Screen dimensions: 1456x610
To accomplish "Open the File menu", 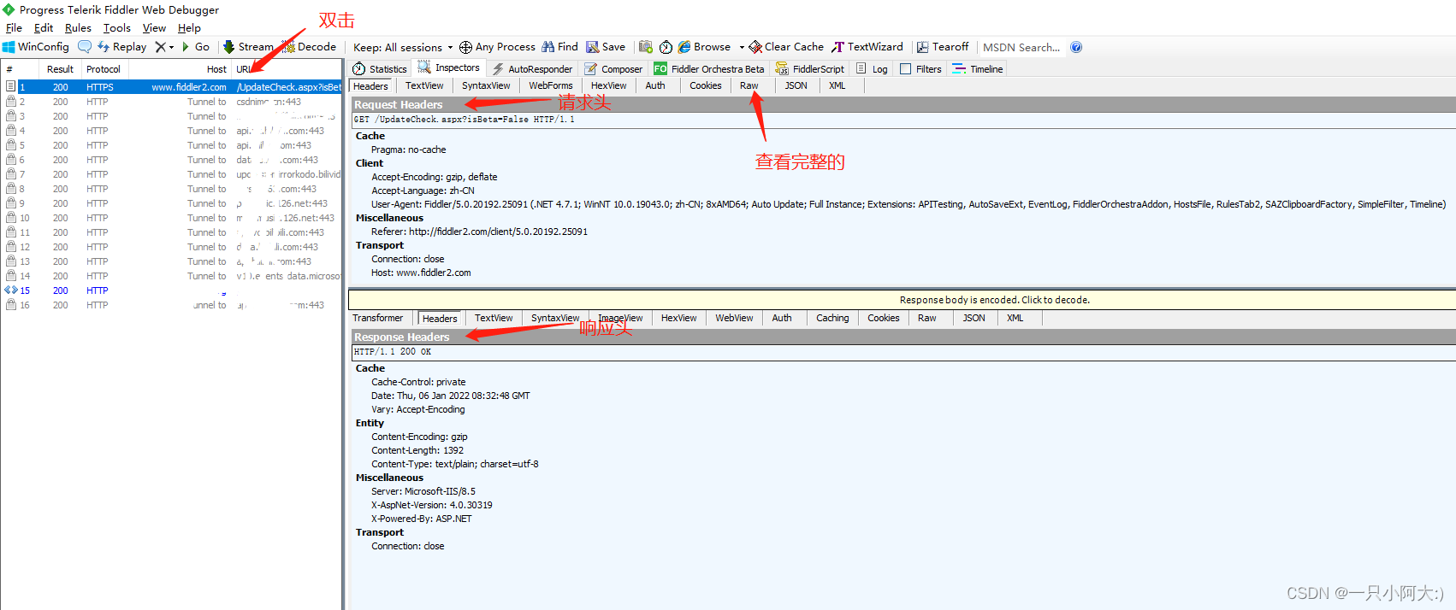I will tap(14, 28).
